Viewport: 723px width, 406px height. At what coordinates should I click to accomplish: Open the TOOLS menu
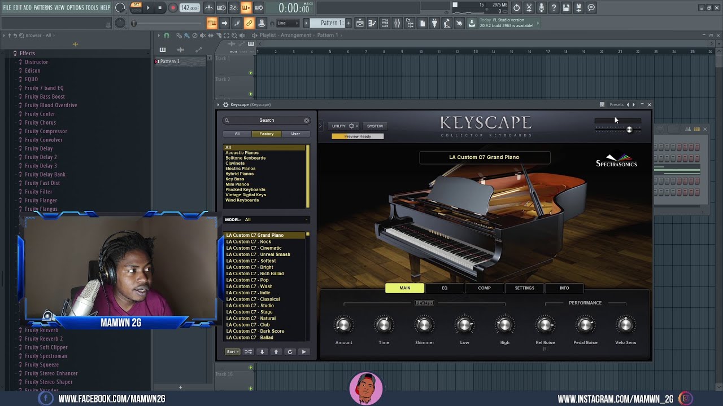[92, 8]
